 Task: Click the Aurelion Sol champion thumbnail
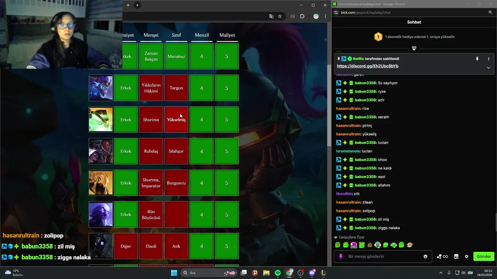101,88
